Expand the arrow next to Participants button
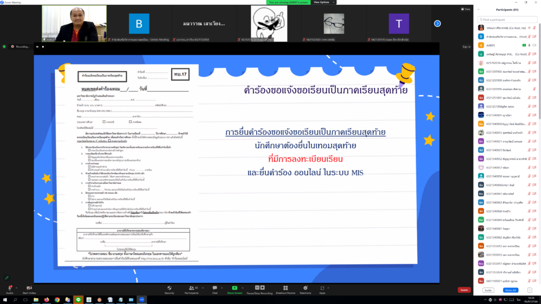 pyautogui.click(x=202, y=288)
